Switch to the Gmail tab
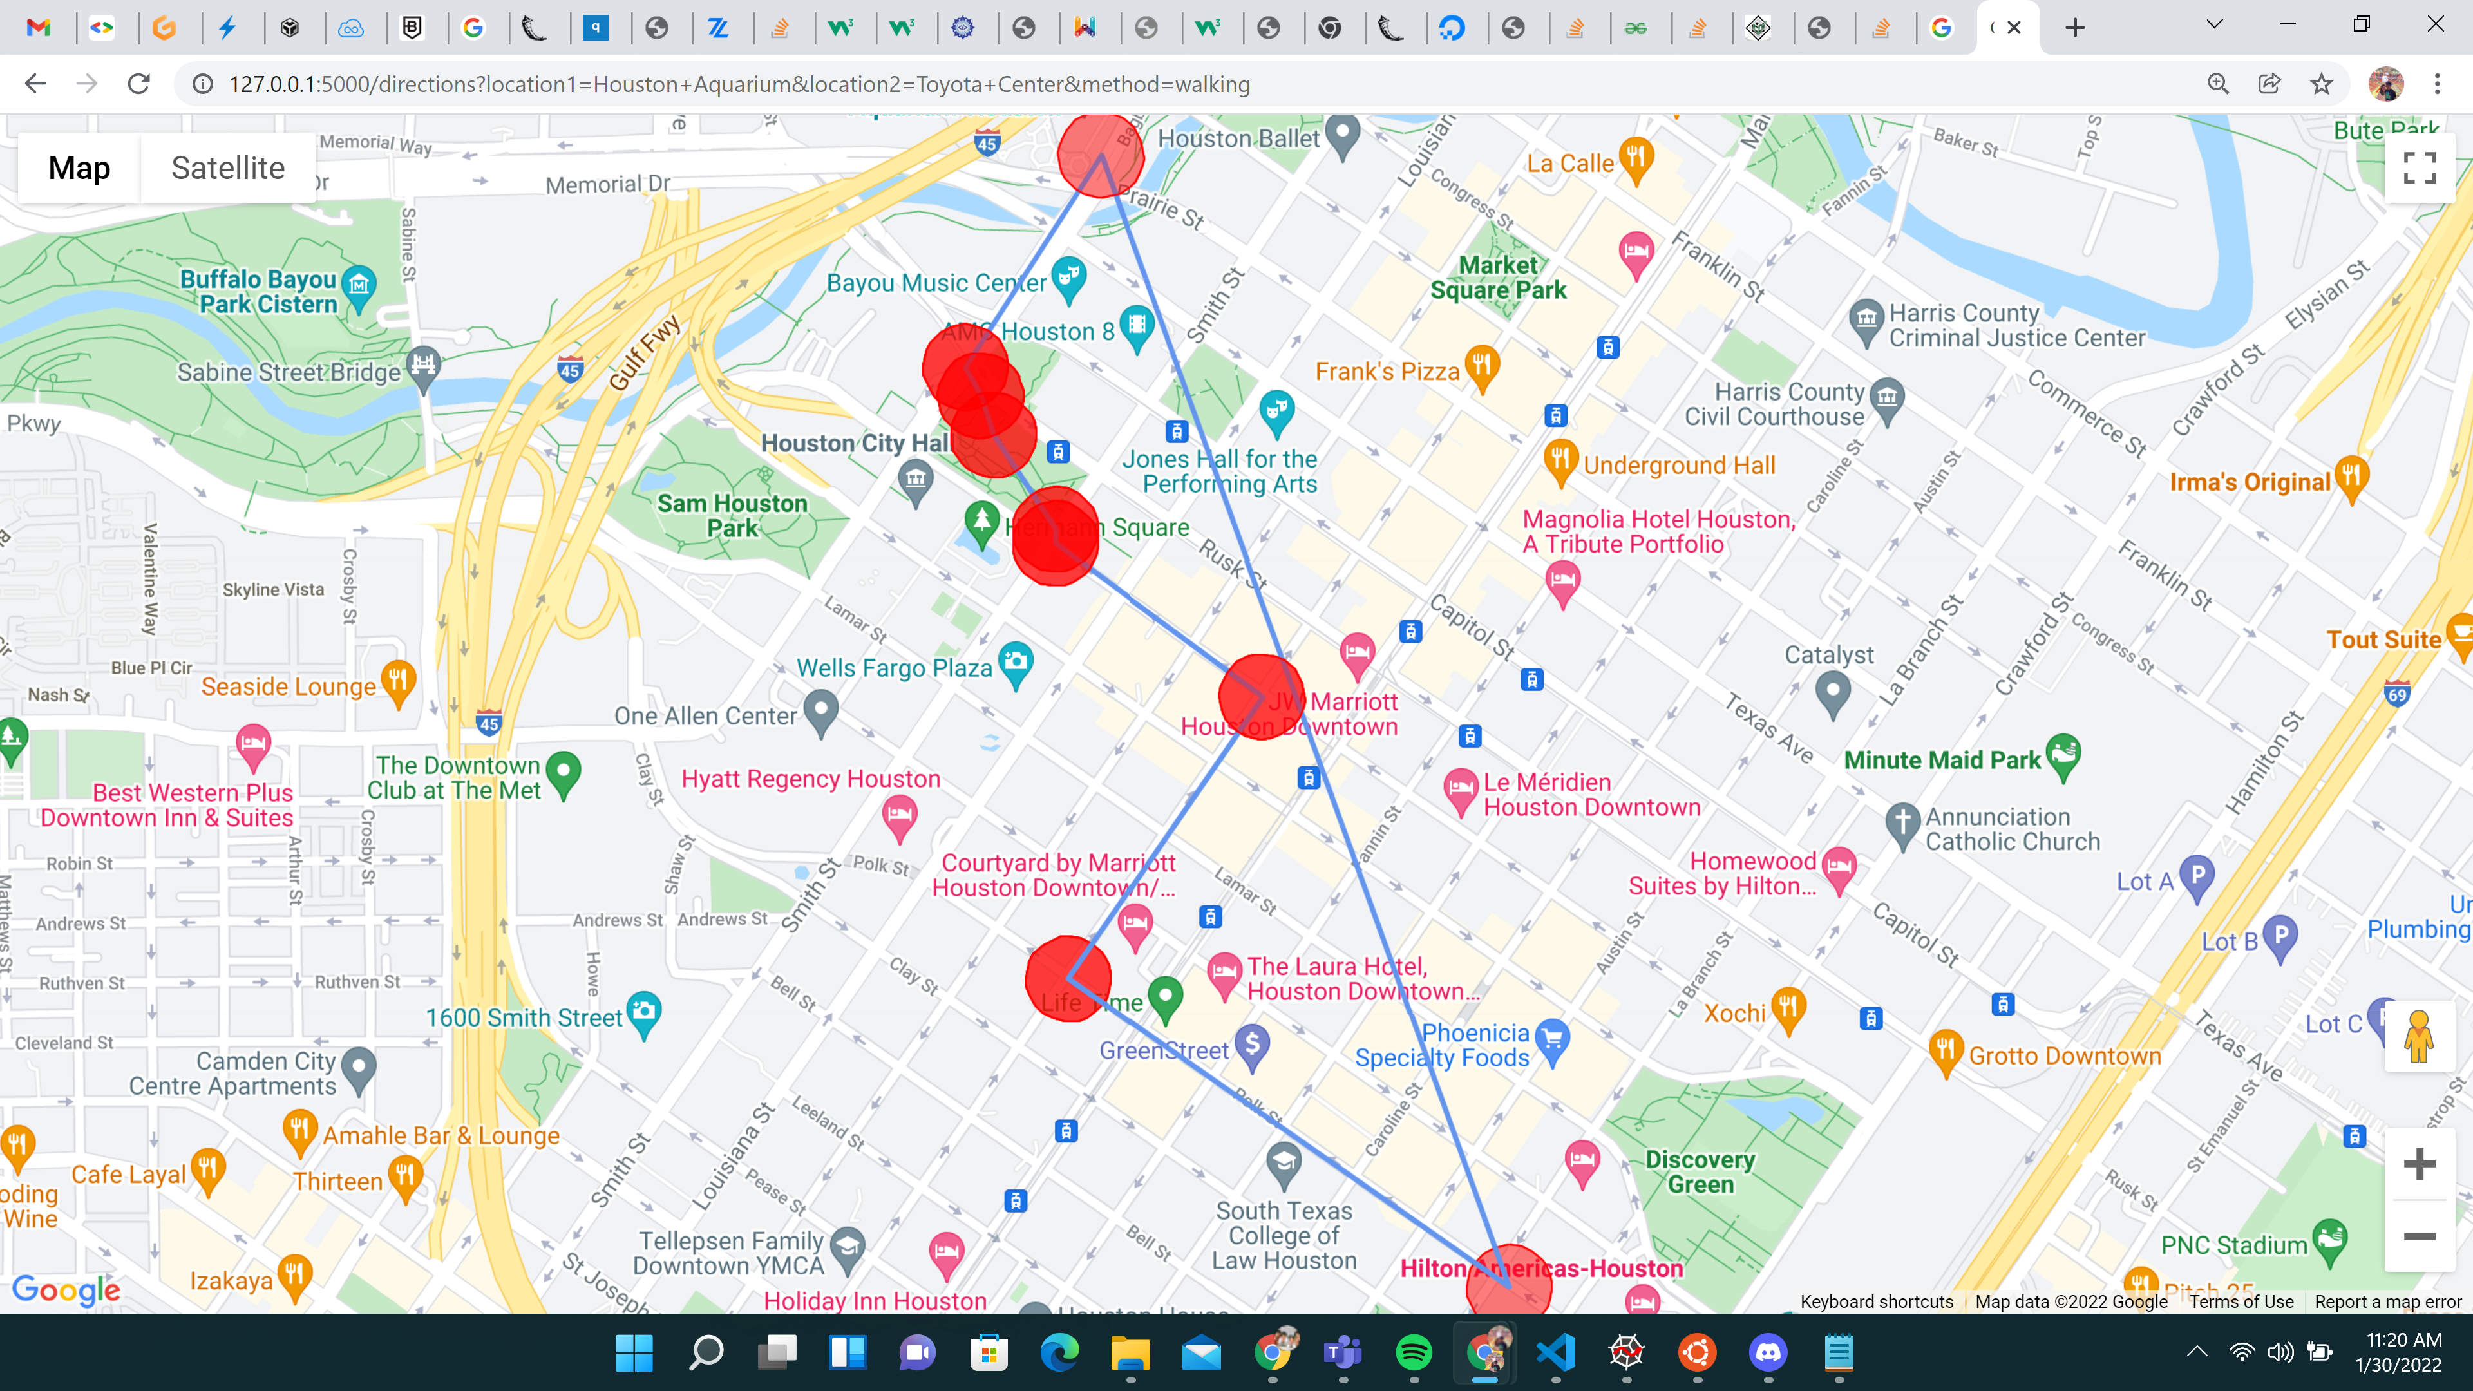Viewport: 2473px width, 1391px height. (x=39, y=28)
